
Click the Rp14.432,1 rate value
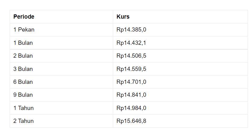[131, 43]
